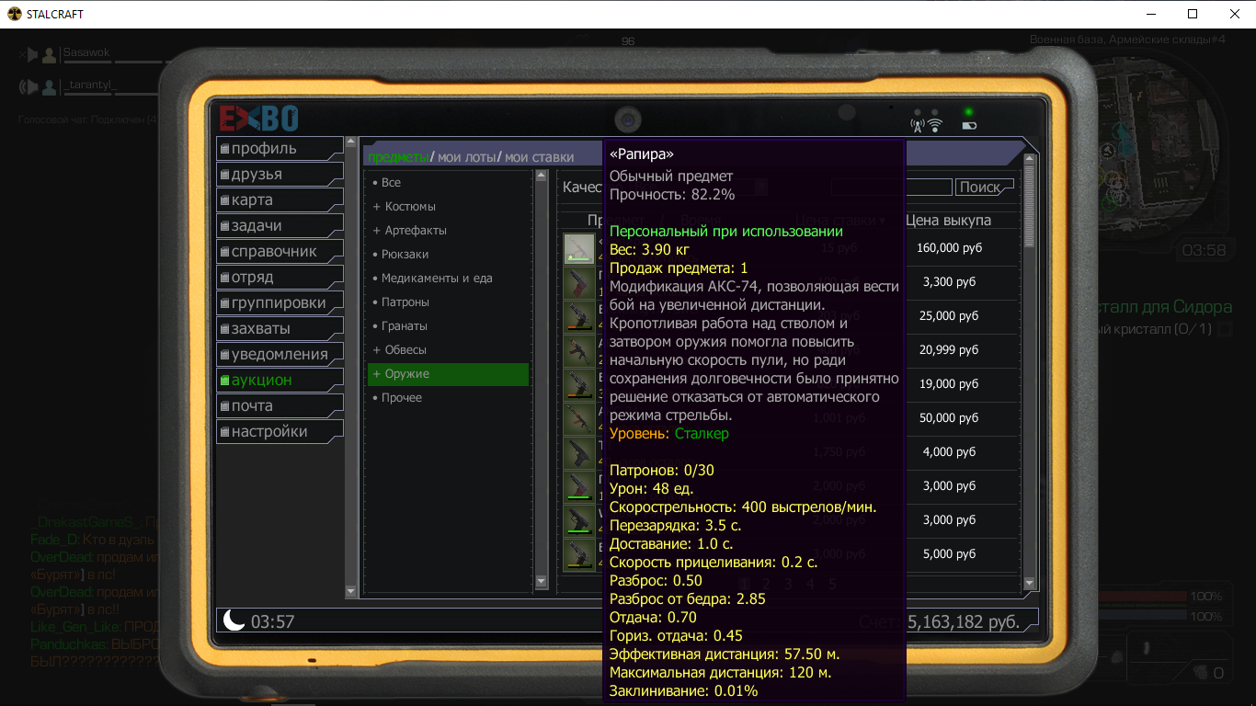Screen dimensions: 1256x706
Task: Click the auction list scrollbar thumb
Action: 1030,208
